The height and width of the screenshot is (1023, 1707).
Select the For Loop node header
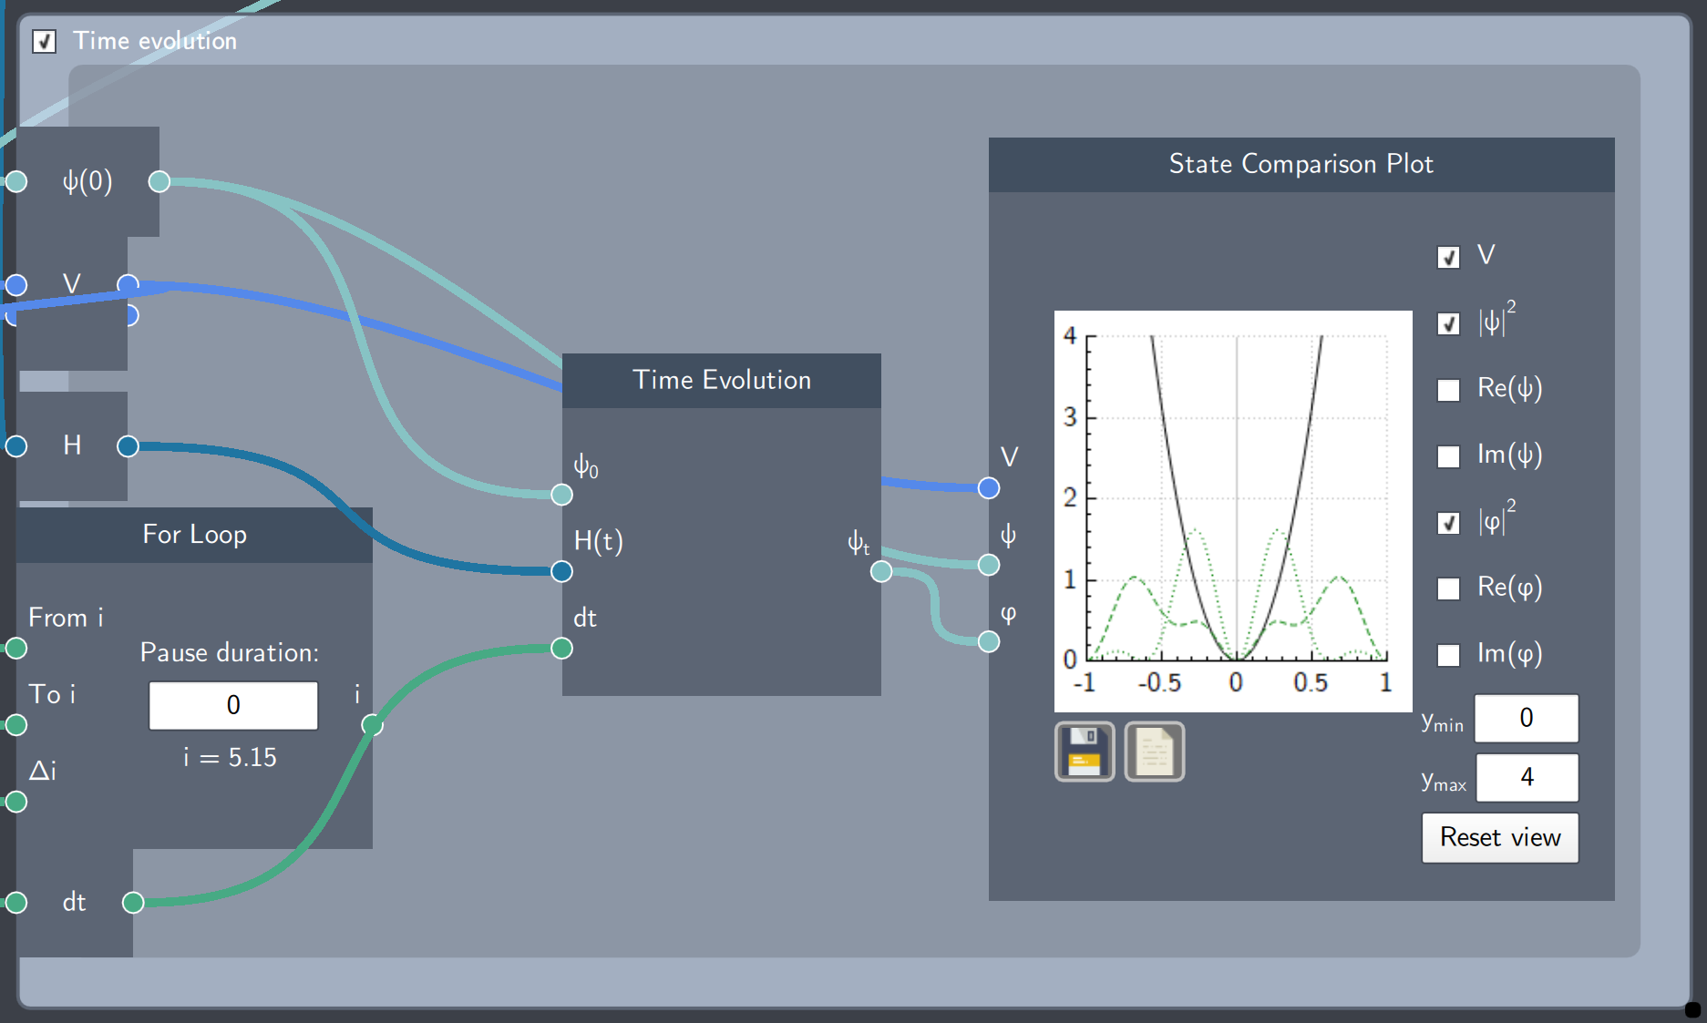(195, 535)
